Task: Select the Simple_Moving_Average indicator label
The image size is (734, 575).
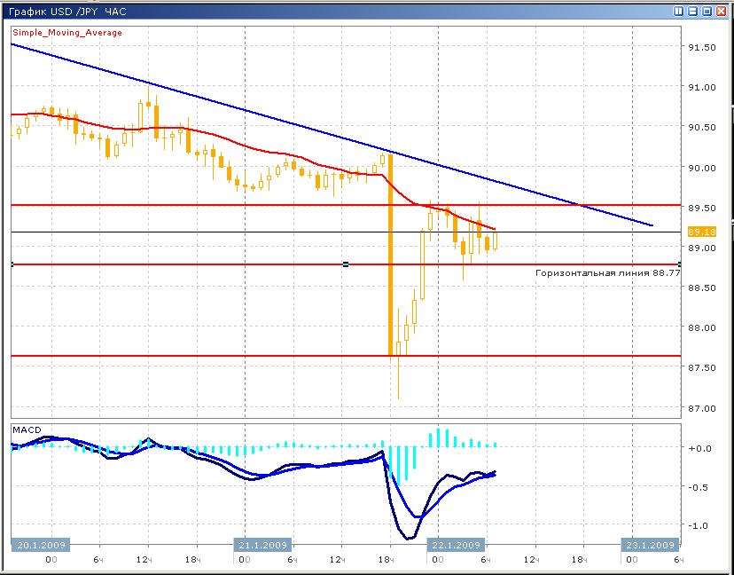Action: [x=67, y=33]
